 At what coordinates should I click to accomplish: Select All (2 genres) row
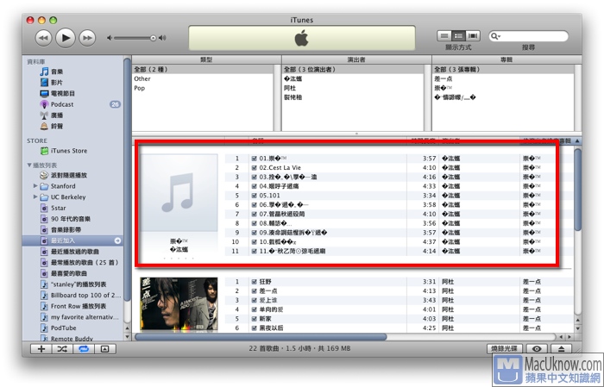[x=203, y=69]
